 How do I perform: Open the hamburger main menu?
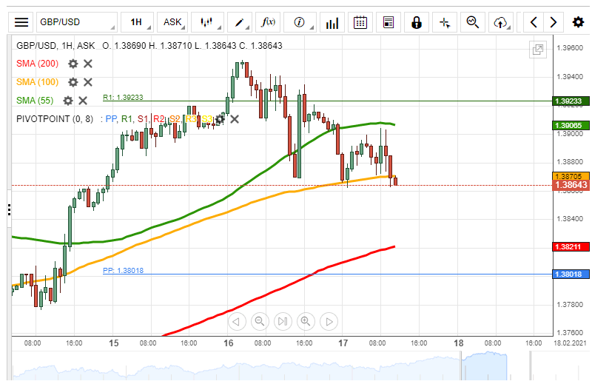21,22
